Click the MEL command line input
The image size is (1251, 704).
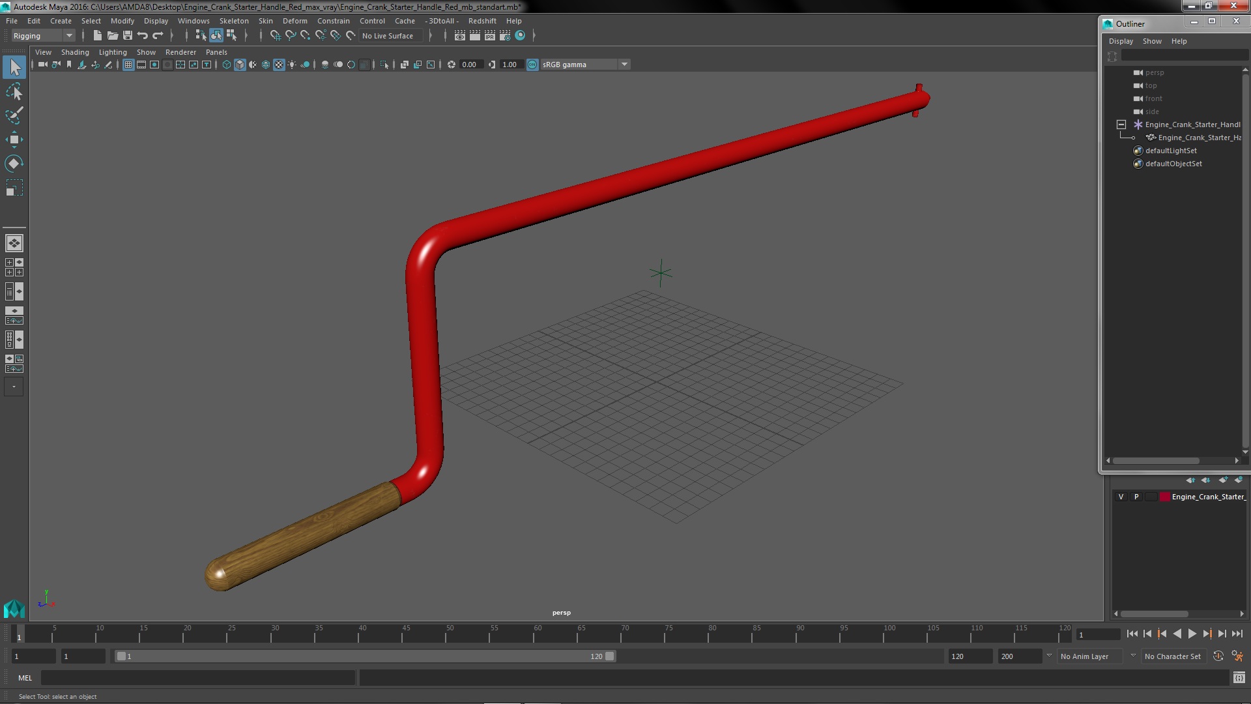pos(198,678)
